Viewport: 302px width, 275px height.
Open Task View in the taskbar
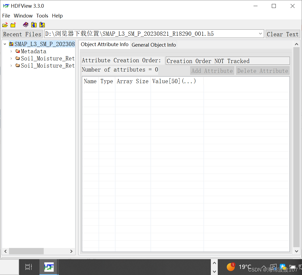coord(29,267)
